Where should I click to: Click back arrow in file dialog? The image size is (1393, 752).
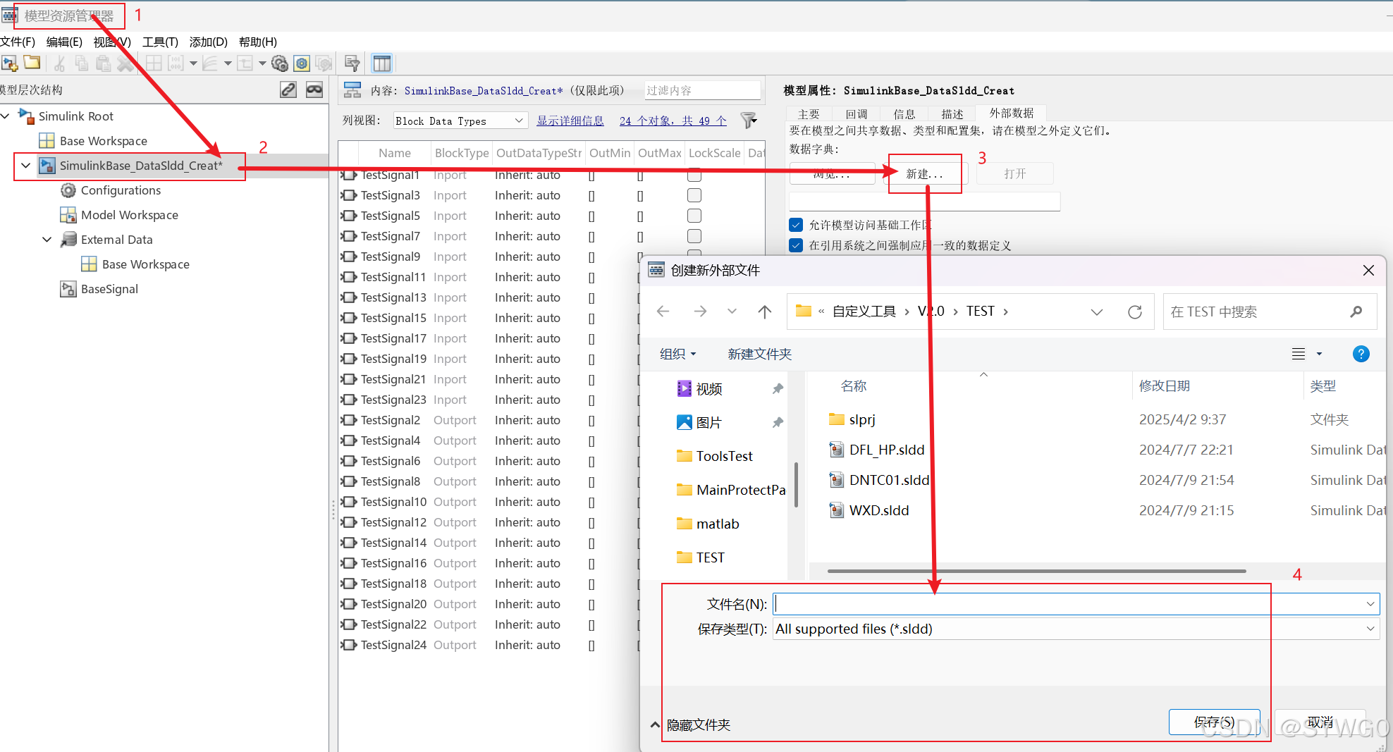pyautogui.click(x=663, y=312)
